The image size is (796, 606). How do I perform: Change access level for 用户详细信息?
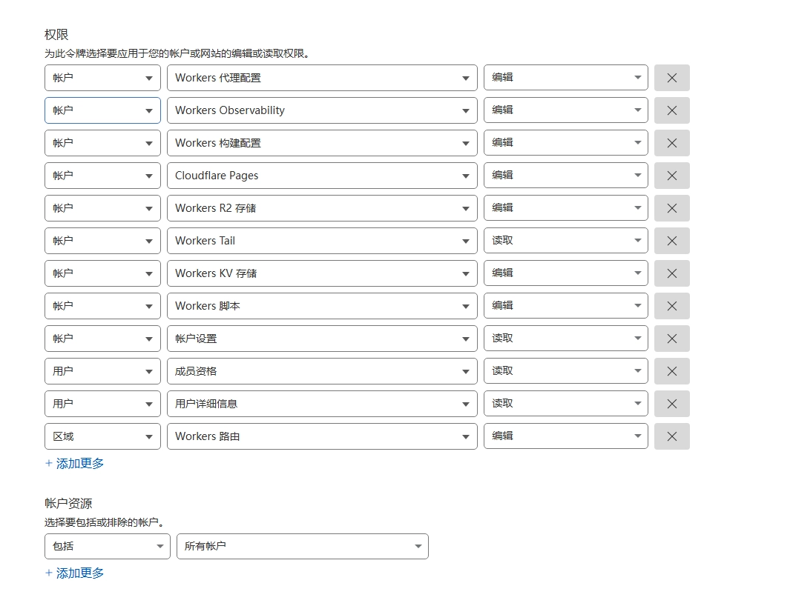point(565,404)
